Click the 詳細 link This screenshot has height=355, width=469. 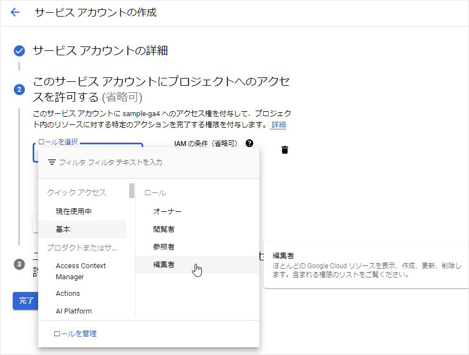pos(279,125)
